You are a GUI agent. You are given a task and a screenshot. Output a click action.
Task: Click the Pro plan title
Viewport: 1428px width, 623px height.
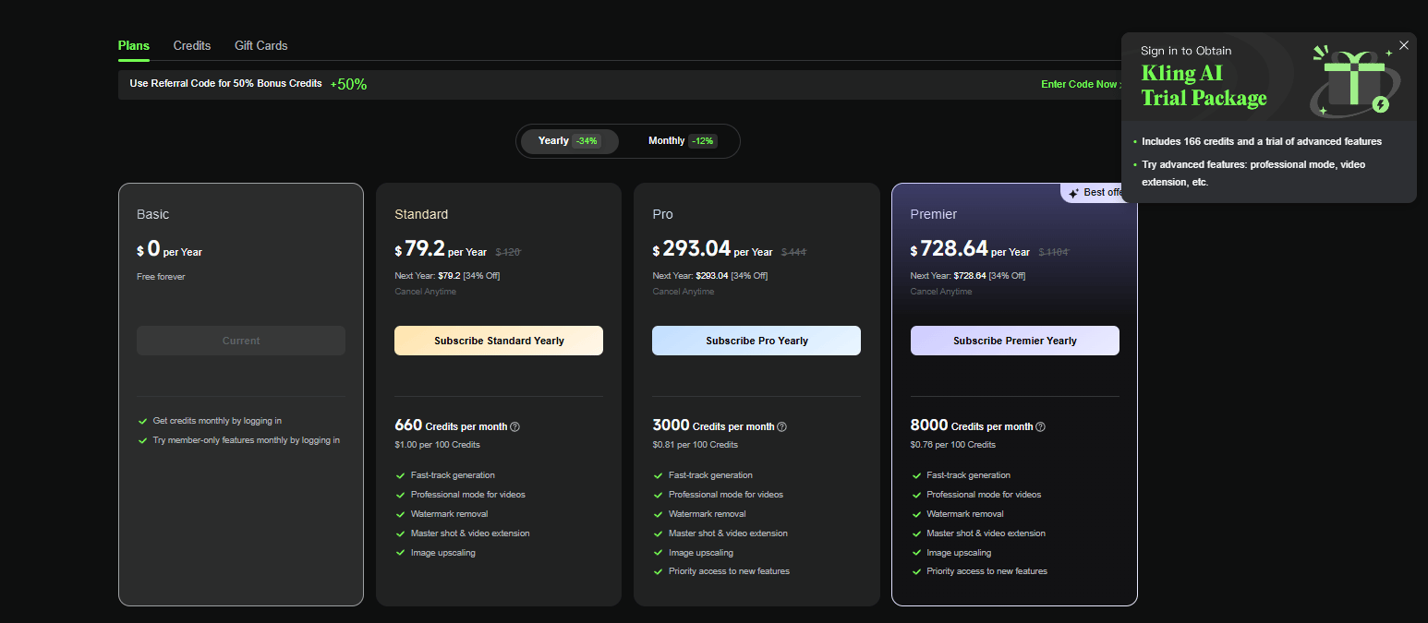tap(662, 214)
